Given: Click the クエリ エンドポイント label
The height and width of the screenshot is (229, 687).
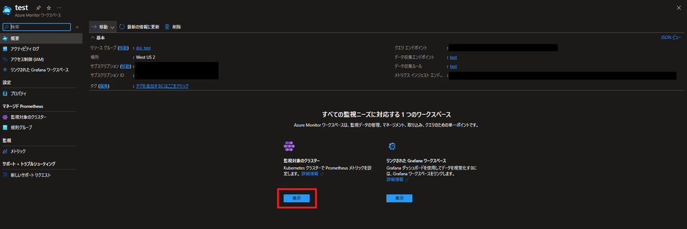Looking at the screenshot, I should point(410,48).
